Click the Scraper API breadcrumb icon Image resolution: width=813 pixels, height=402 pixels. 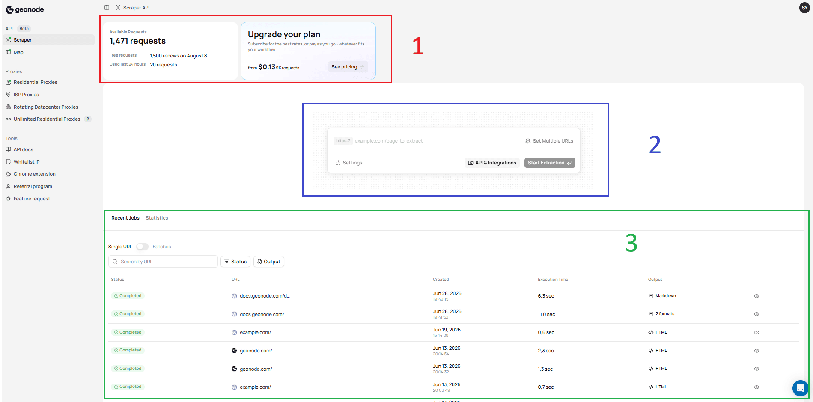(x=118, y=8)
